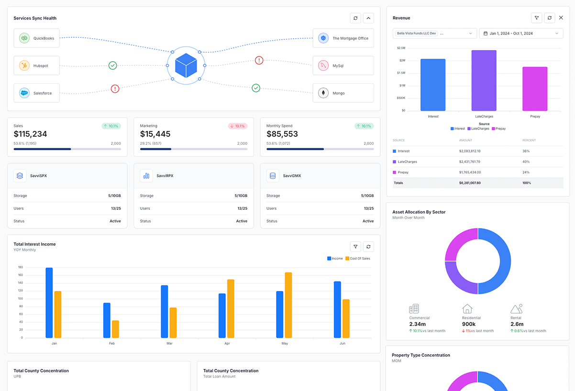The height and width of the screenshot is (391, 575).
Task: Filter the Total Interest Income chart
Action: (355, 247)
